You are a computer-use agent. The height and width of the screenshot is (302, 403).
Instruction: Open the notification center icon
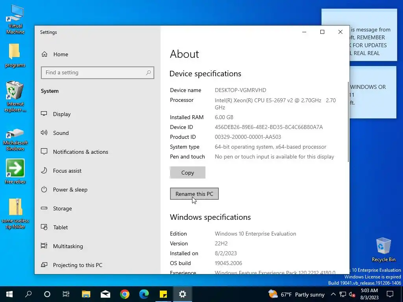click(390, 294)
